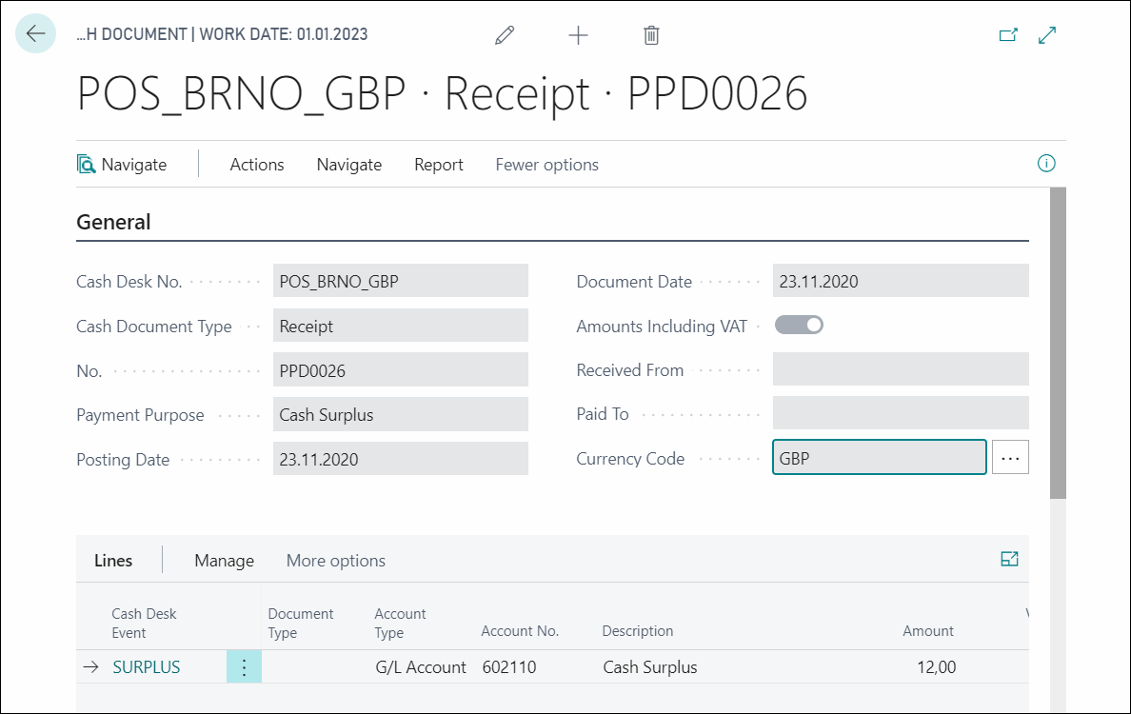The height and width of the screenshot is (714, 1131).
Task: Open the Navigate menu next to Actions
Action: 349,165
